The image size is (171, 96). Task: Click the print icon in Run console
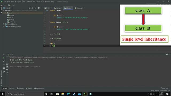7,70
